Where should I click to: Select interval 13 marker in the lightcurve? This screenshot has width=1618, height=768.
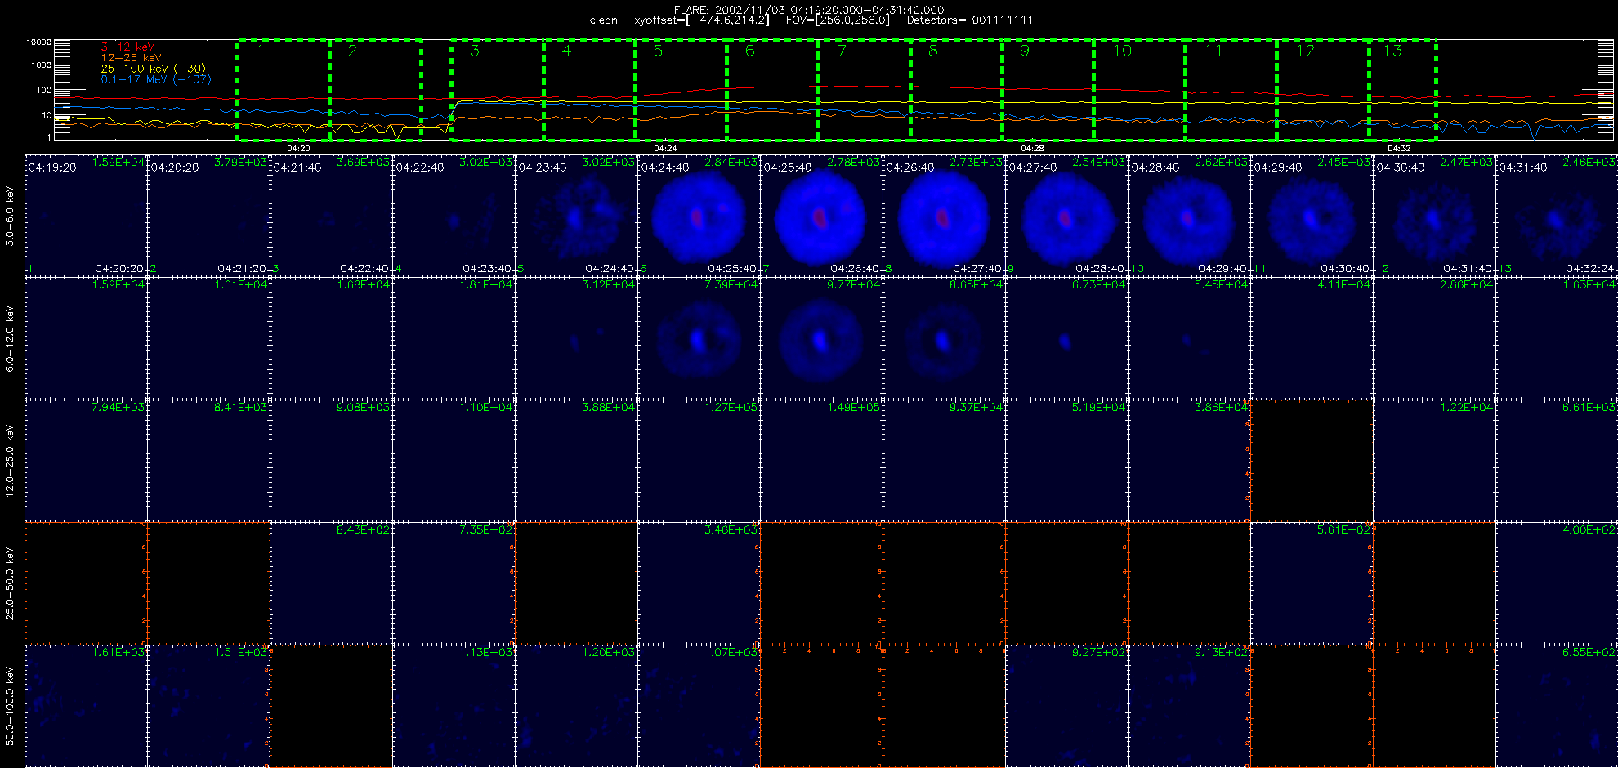(1392, 51)
